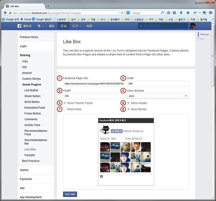Select the 지원 header menu item

[x=89, y=26]
